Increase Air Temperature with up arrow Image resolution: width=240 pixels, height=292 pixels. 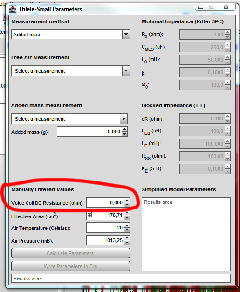[x=127, y=225]
